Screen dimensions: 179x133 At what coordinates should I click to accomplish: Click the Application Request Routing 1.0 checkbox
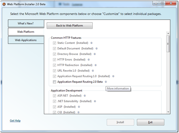click(x=54, y=76)
